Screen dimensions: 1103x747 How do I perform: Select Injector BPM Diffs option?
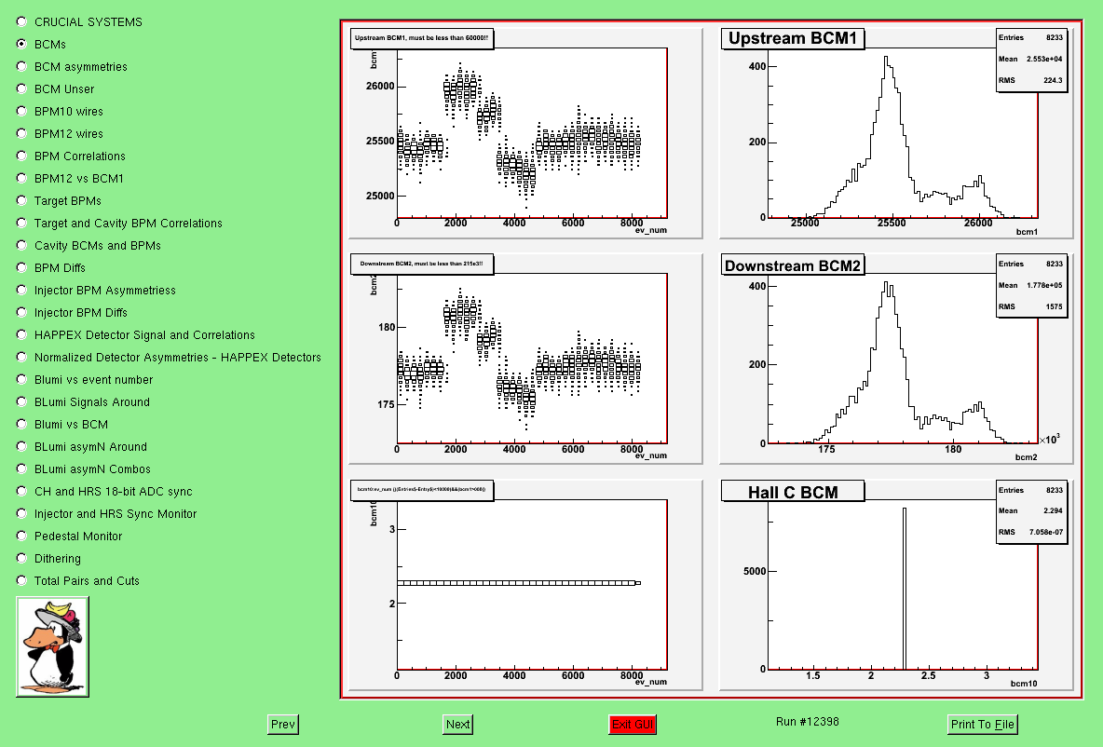(21, 312)
